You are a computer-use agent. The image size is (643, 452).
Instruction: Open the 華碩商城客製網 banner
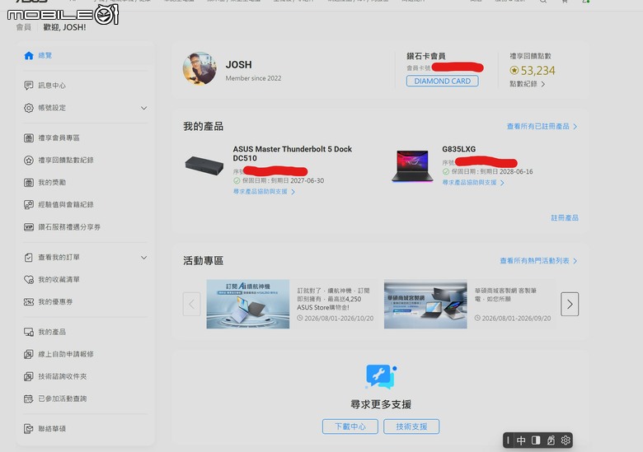[x=425, y=304]
